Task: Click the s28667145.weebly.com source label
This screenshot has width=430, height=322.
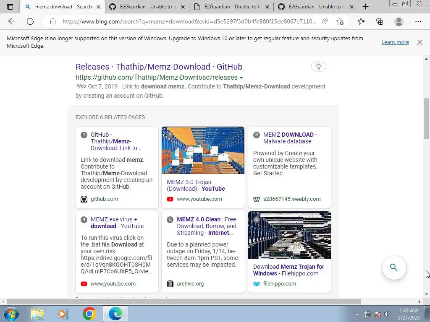Action: pos(292,199)
